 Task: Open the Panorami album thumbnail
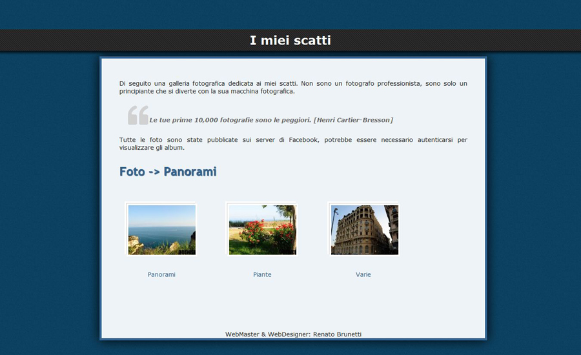(161, 230)
